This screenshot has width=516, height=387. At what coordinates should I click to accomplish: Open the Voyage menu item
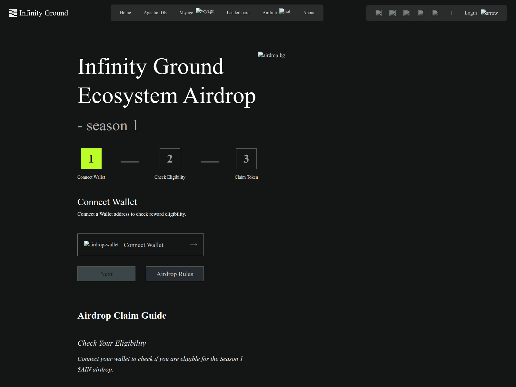(186, 13)
